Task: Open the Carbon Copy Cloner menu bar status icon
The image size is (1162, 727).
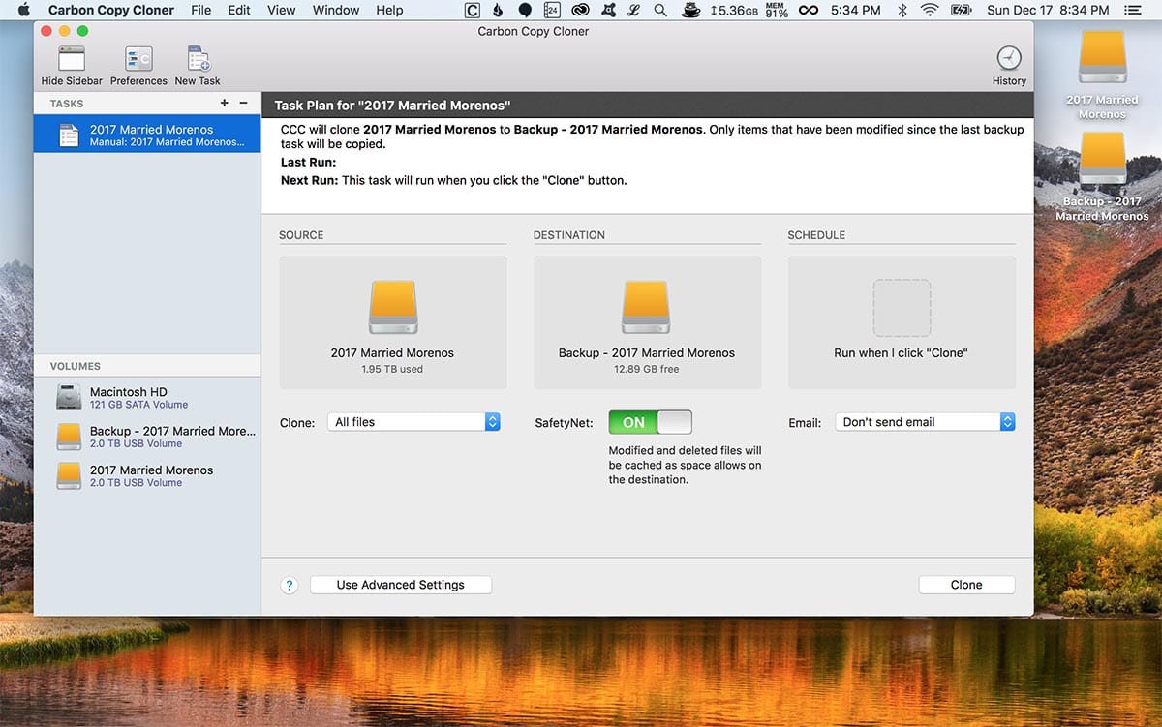Action: (472, 10)
